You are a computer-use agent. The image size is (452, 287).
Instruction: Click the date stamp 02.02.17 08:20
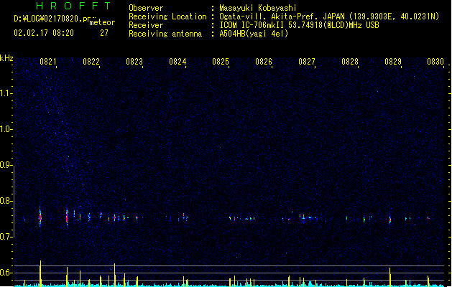[44, 33]
